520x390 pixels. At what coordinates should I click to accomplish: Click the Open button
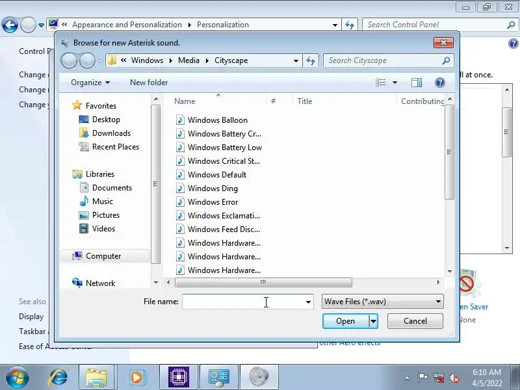coord(346,321)
